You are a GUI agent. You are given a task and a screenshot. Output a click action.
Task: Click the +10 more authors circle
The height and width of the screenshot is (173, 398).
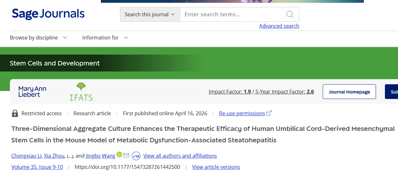[136, 156]
